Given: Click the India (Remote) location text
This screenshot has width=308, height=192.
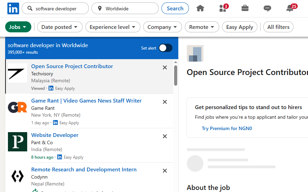Looking at the screenshot, I should 47,149.
